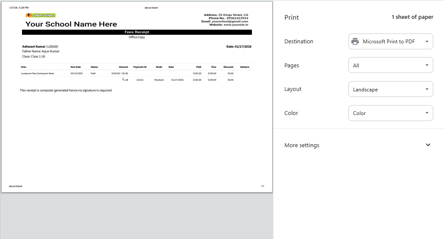
Task: Open the Destination dropdown
Action: pyautogui.click(x=390, y=42)
